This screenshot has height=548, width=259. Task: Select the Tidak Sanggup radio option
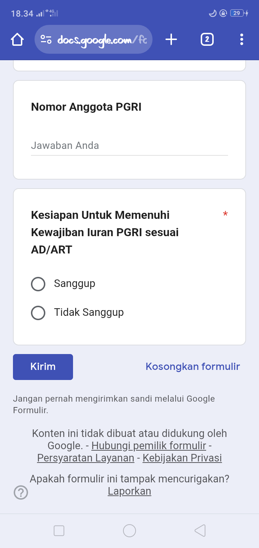coord(38,313)
